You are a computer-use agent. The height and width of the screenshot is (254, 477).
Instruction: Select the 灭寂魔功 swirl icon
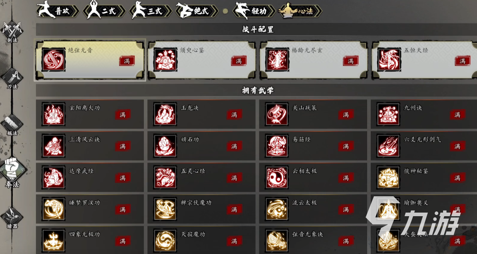(x=165, y=240)
